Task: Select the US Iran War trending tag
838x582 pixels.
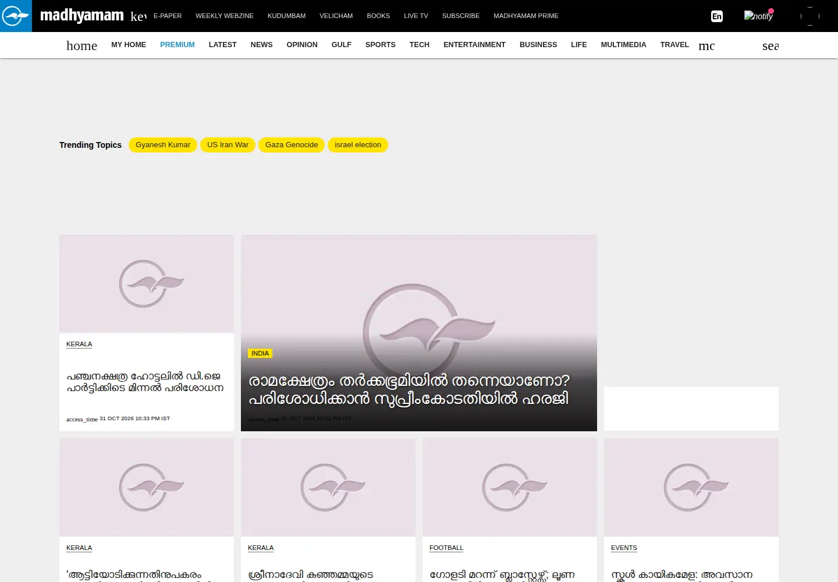Action: pyautogui.click(x=228, y=145)
